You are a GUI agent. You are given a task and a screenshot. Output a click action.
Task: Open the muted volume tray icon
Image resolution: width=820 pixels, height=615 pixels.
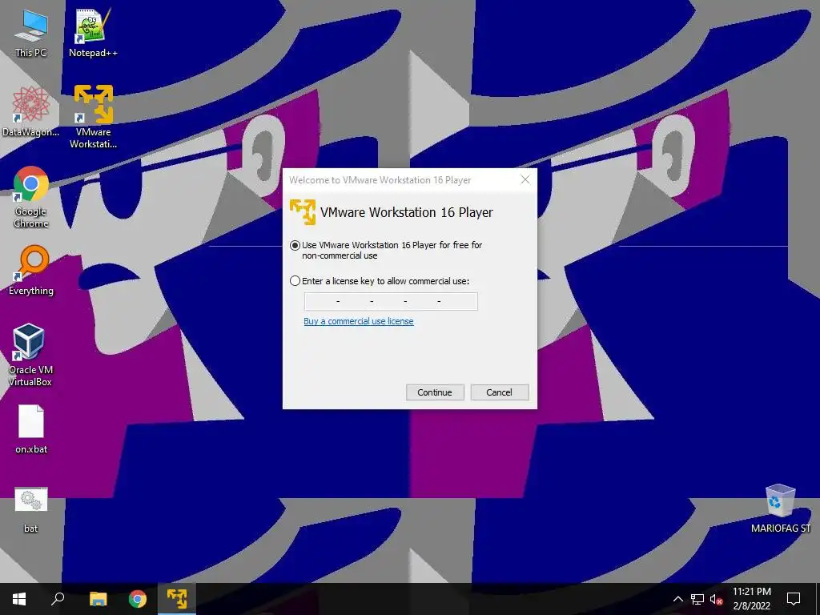pyautogui.click(x=717, y=599)
